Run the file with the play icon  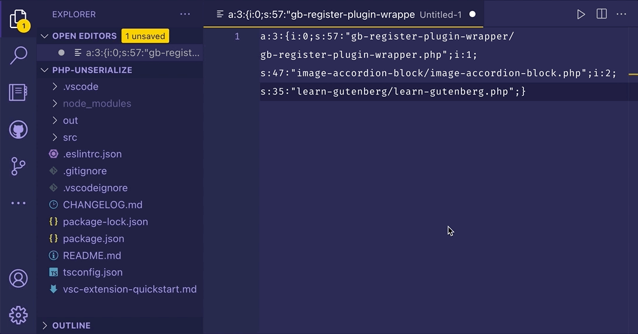tap(581, 15)
